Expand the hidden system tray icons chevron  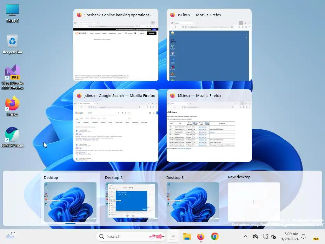[245, 236]
